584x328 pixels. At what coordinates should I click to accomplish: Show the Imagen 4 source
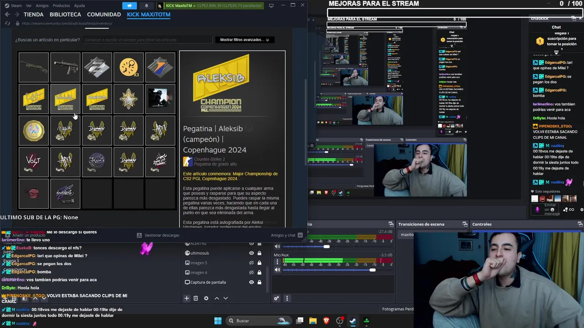[251, 272]
